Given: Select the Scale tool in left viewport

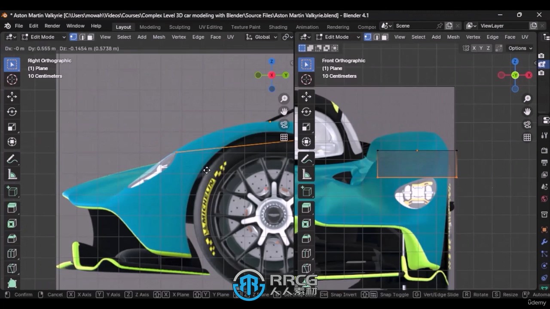Looking at the screenshot, I should point(12,127).
